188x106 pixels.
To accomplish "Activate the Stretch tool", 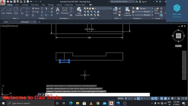I will 33,15.
